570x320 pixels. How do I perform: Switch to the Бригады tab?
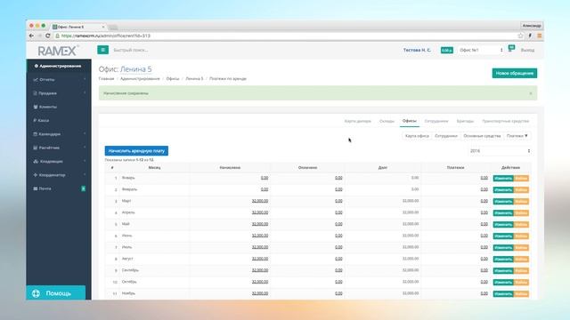tap(465, 121)
